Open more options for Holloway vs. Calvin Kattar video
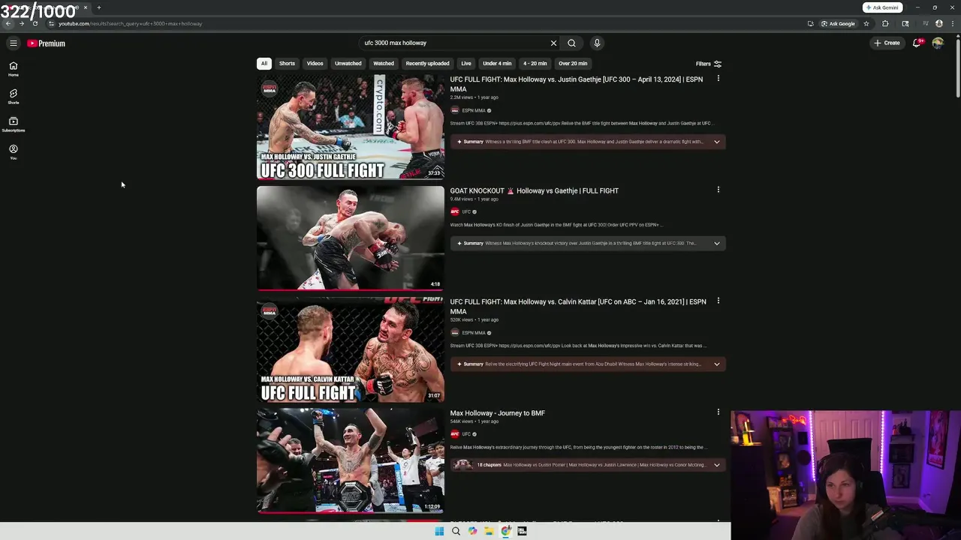This screenshot has height=540, width=961. click(718, 301)
